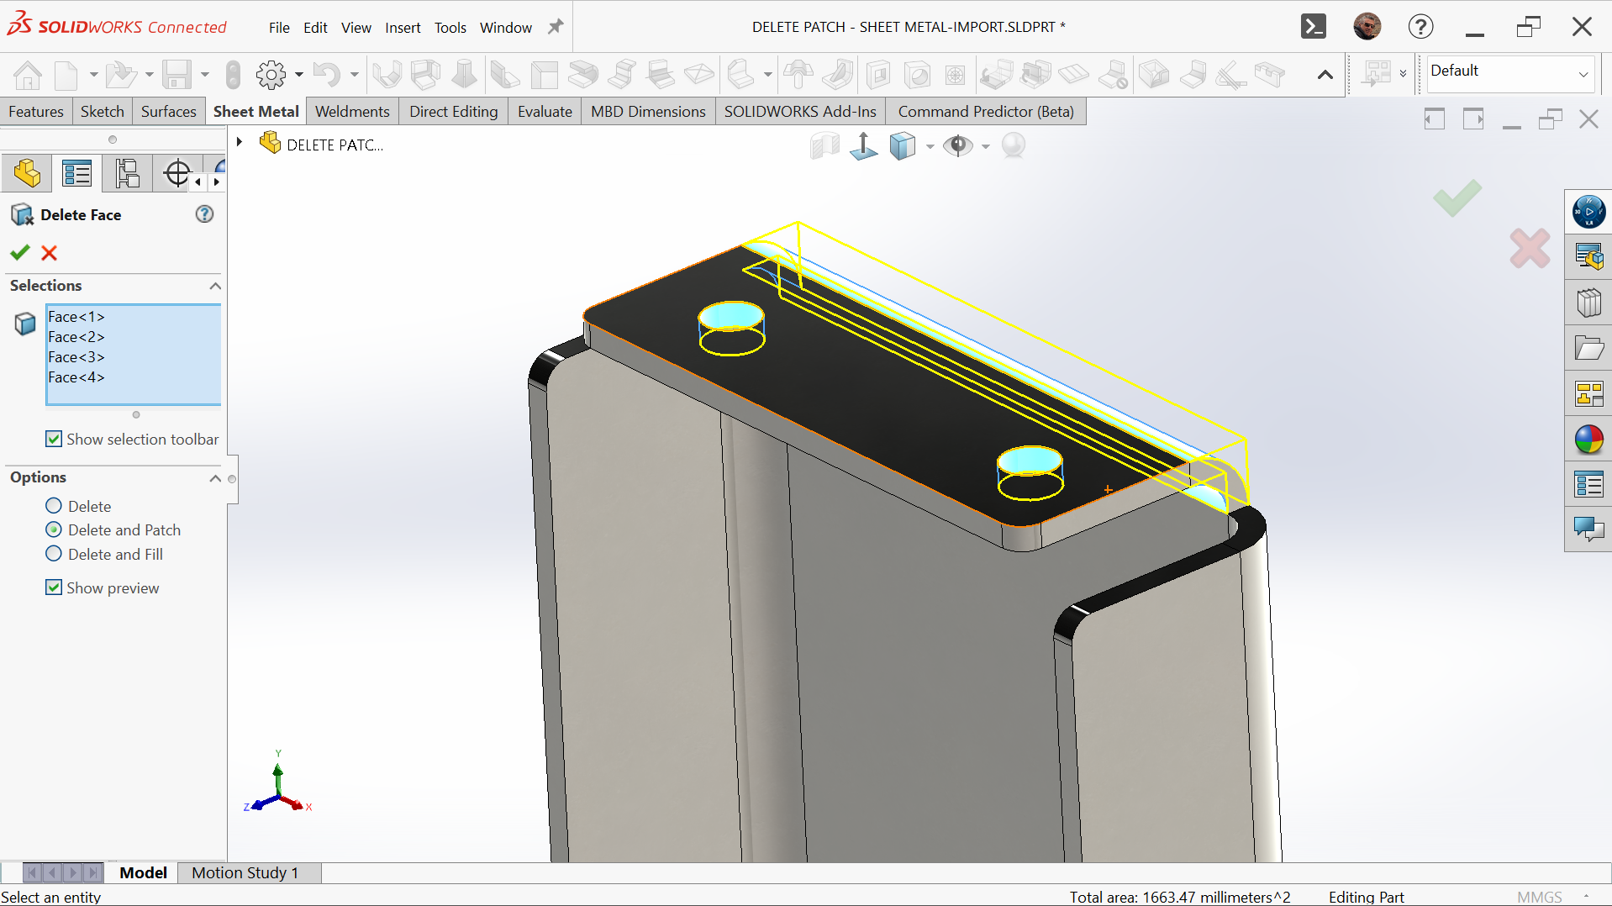
Task: Switch to the Surfaces tab
Action: 168,112
